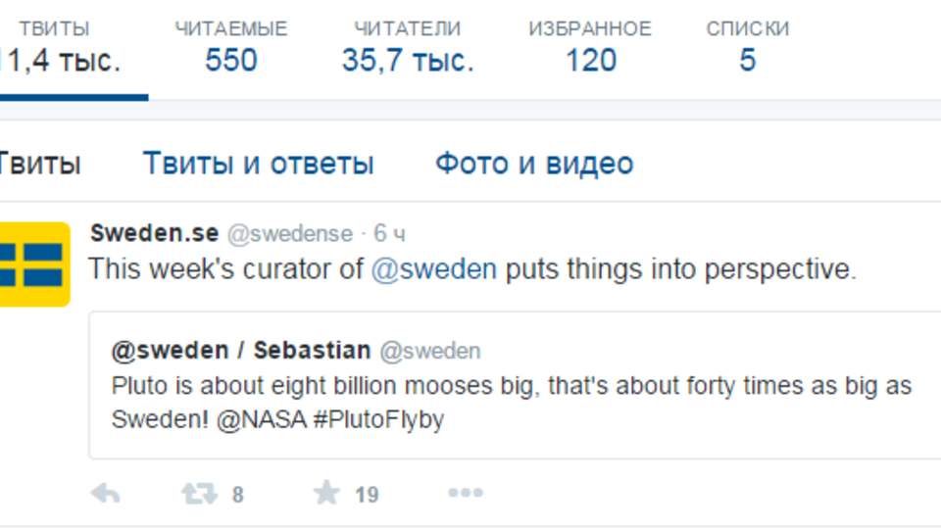Switch to the Твиты и ответы tab
Viewport: 941px width, 529px height.
[258, 164]
